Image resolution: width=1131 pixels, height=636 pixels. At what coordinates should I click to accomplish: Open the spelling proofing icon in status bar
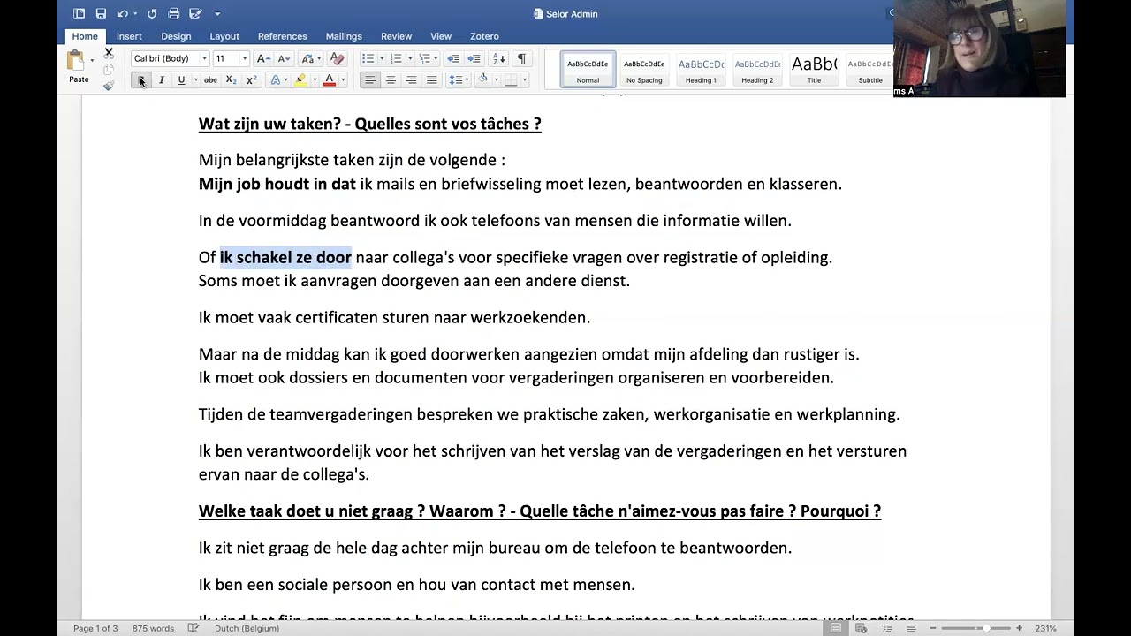[x=194, y=628]
